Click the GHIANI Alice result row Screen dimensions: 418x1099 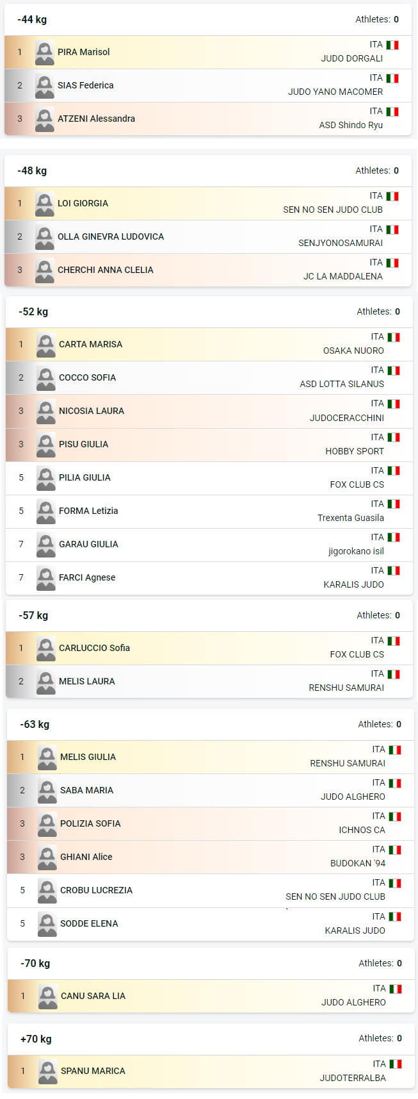(x=210, y=857)
